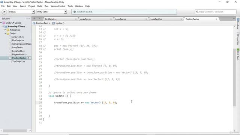This screenshot has height=135, width=240.
Task: Click the Solution pad auto-hide icon
Action: pyautogui.click(x=27, y=18)
